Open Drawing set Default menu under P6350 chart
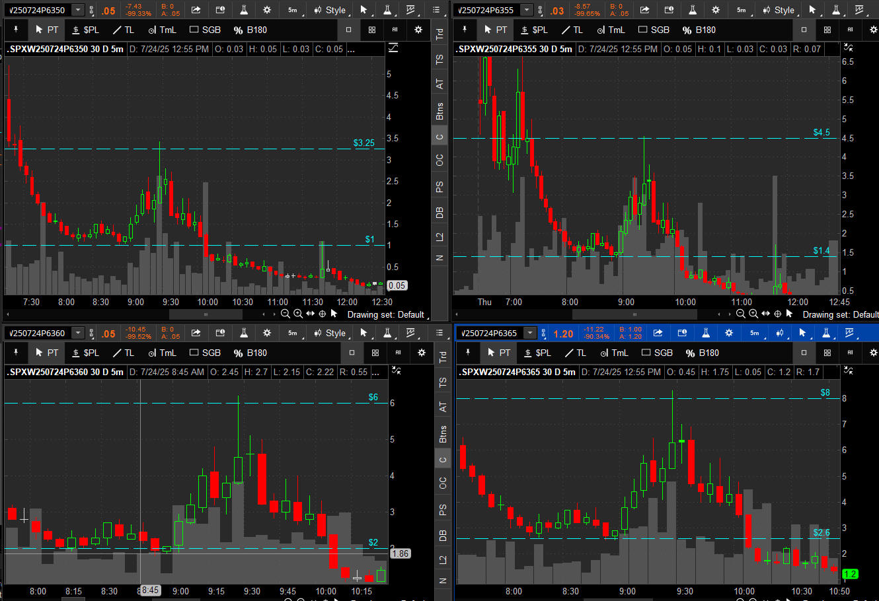The image size is (879, 601). tap(387, 314)
